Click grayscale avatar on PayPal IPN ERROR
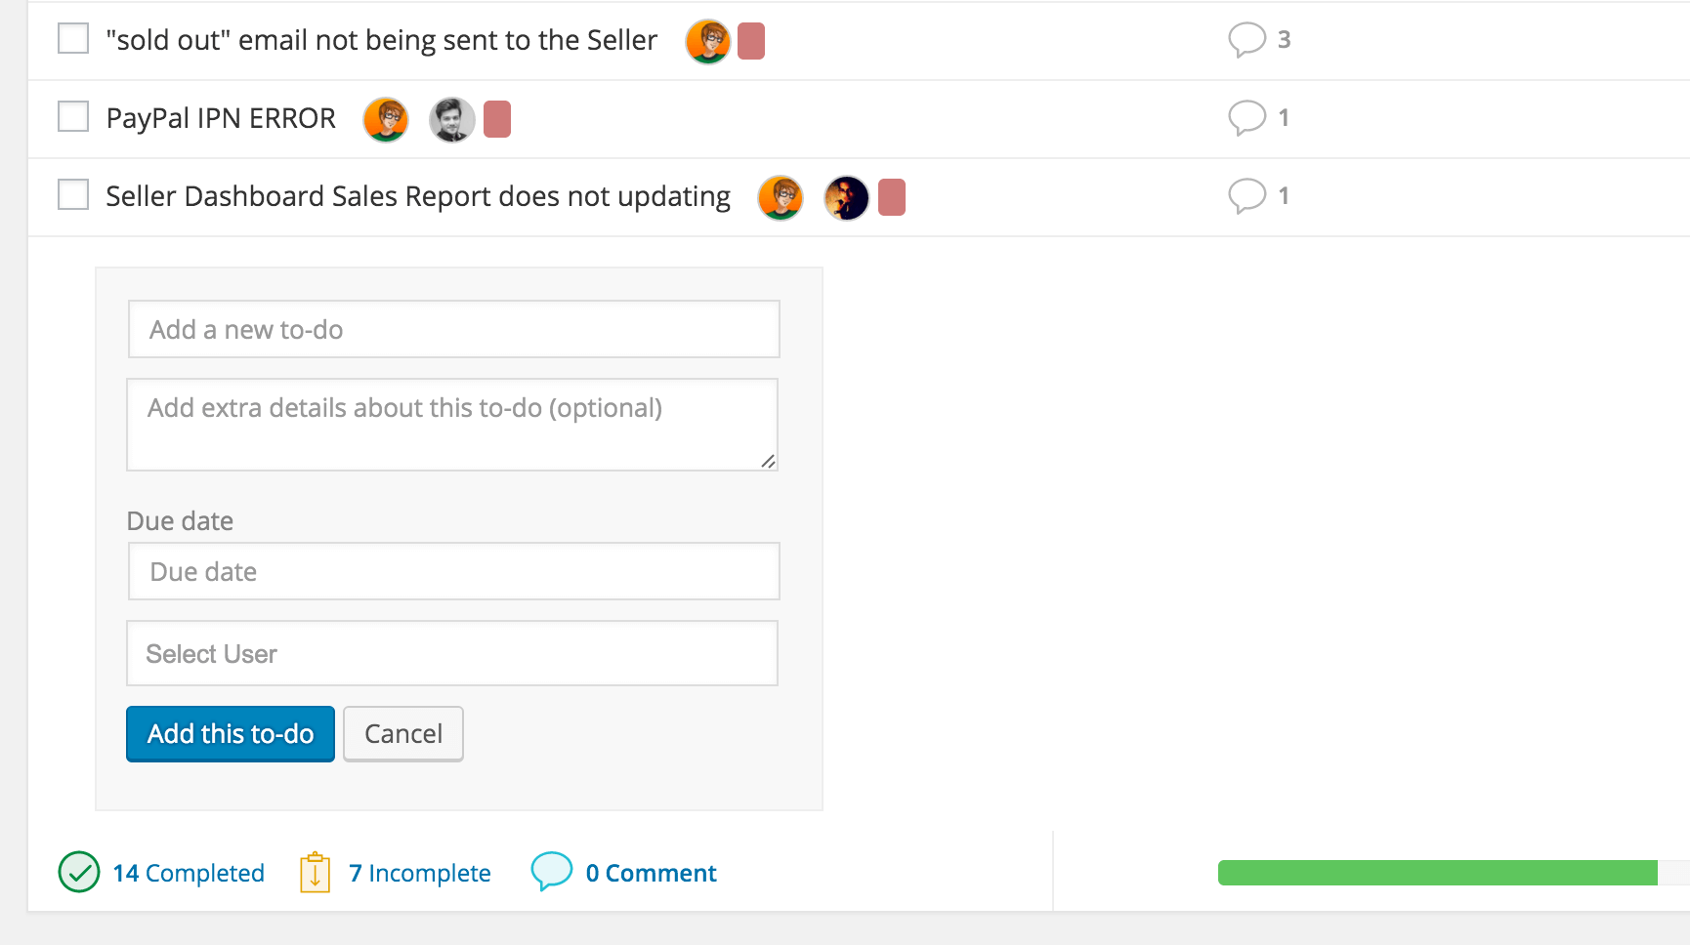 452,120
